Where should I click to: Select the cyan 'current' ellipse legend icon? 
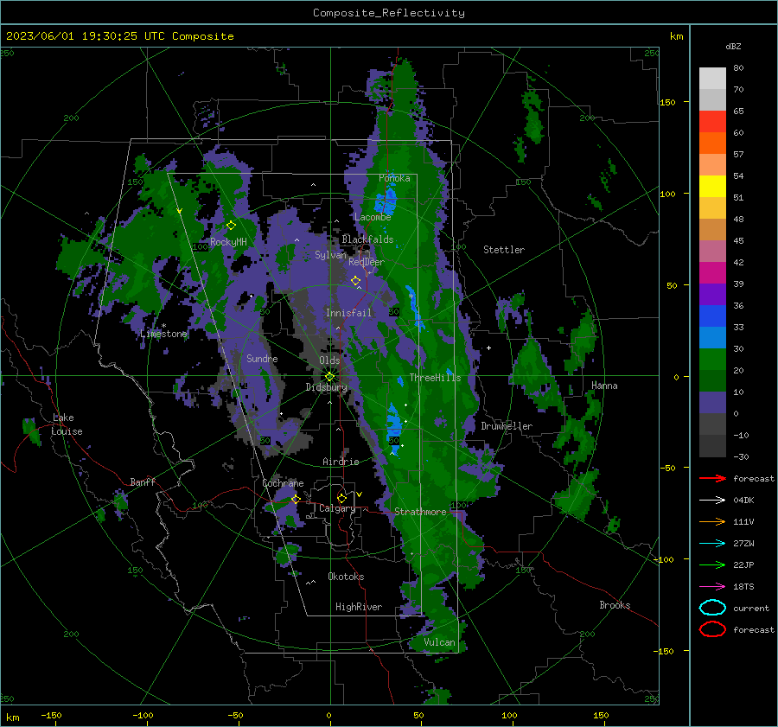click(x=712, y=608)
